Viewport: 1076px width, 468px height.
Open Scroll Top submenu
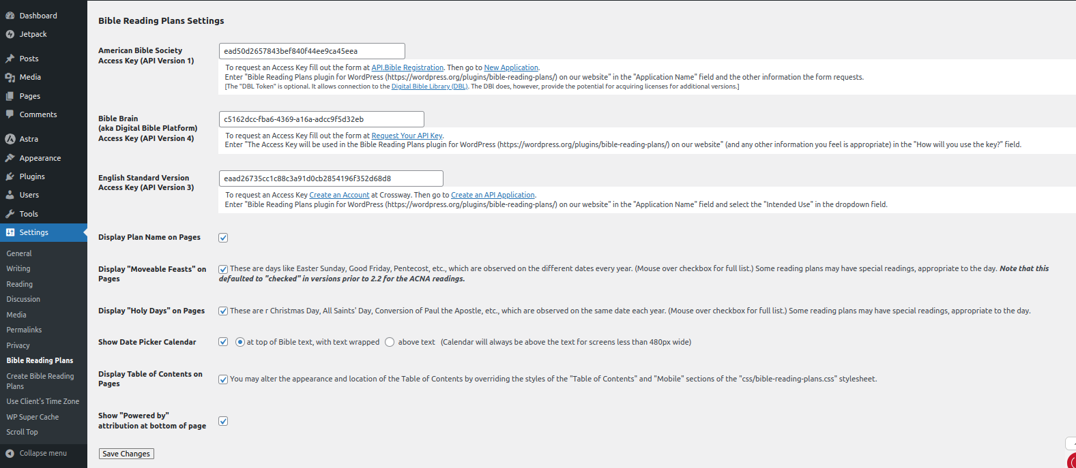22,432
